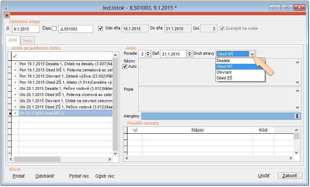Click the D. date field 9.1.2015
Viewport: 310px width, 187px height.
pos(25,29)
